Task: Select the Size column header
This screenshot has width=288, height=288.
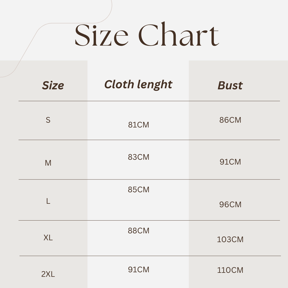Action: [x=53, y=85]
